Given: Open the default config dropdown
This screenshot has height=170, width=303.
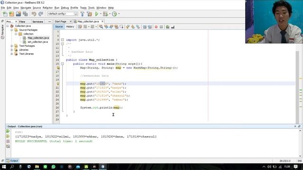Looking at the screenshot, I should [x=62, y=14].
